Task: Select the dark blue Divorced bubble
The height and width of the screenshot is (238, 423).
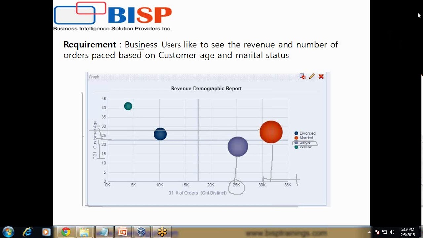Action: [x=160, y=134]
